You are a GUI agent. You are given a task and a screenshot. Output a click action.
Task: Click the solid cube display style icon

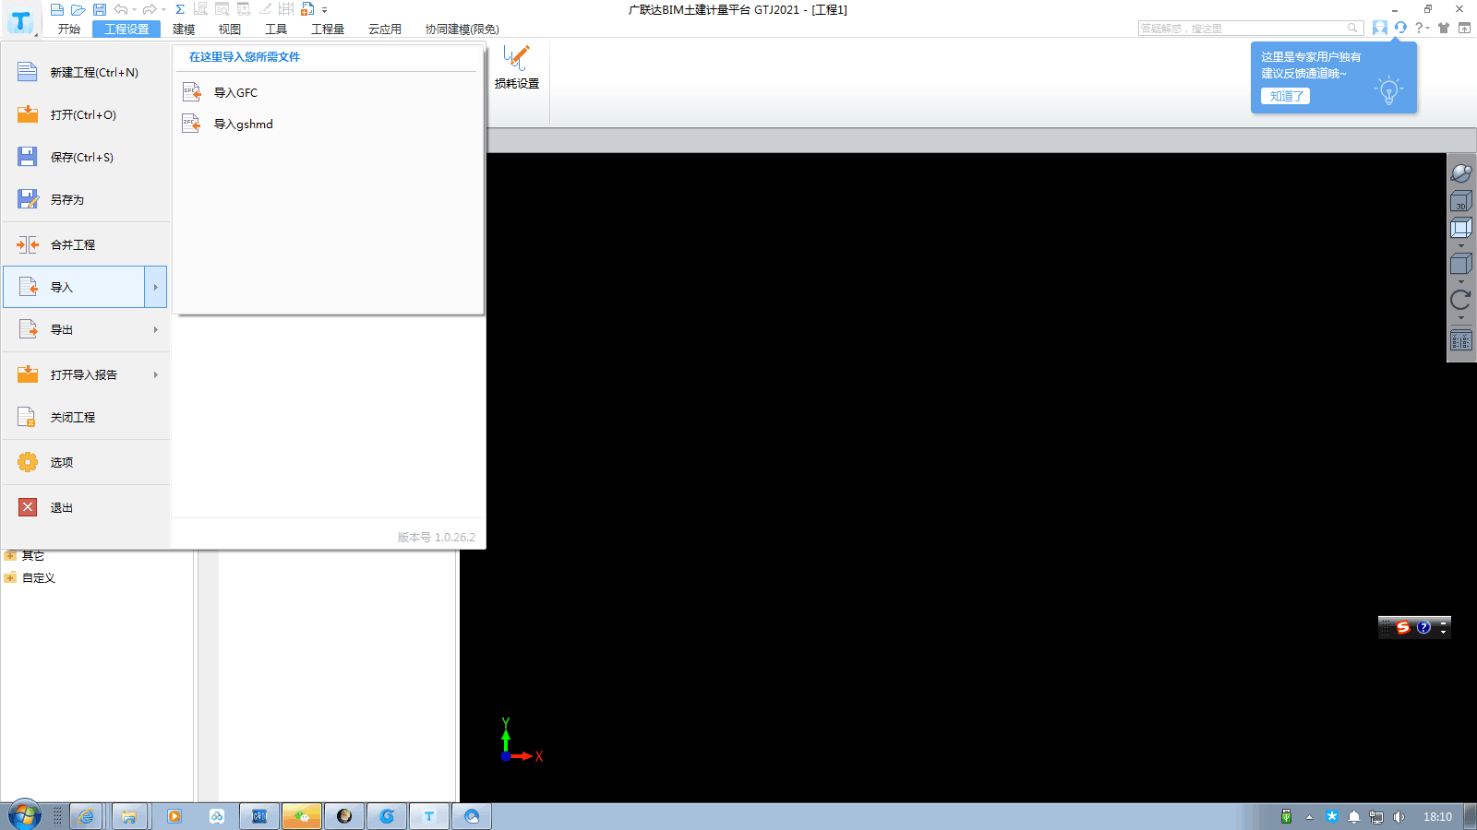[x=1461, y=264]
